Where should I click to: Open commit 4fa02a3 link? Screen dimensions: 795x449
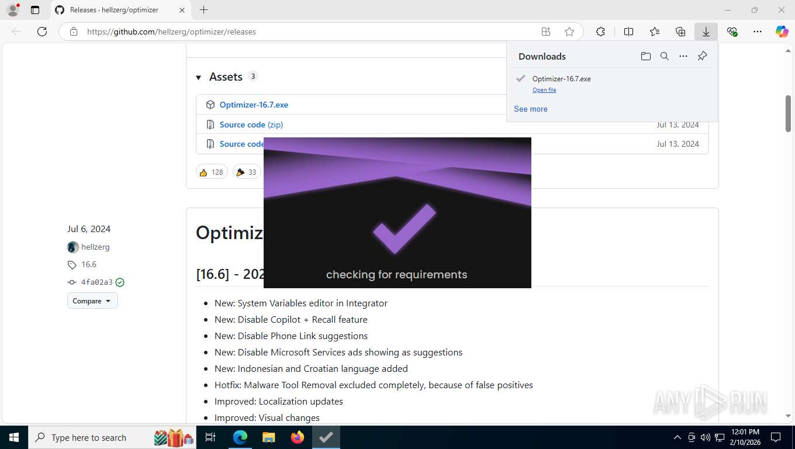pyautogui.click(x=97, y=282)
